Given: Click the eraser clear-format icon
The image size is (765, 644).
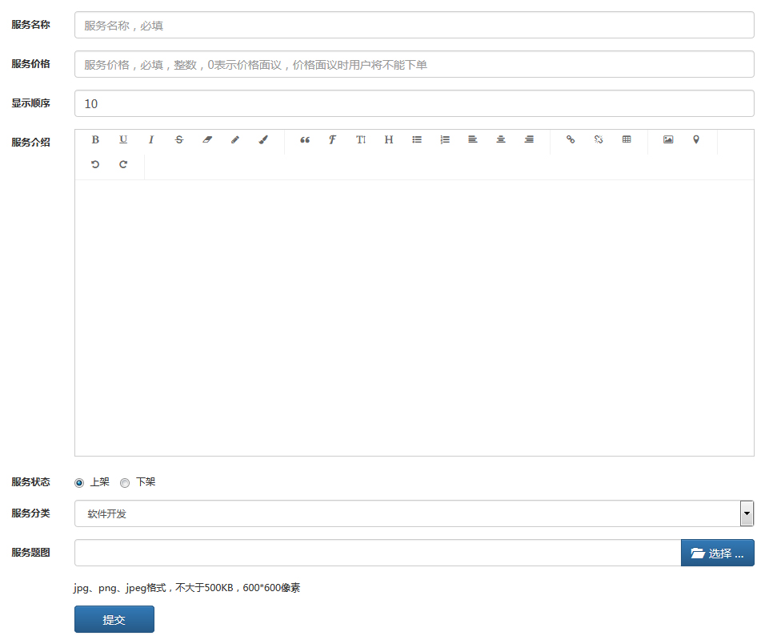Looking at the screenshot, I should 207,139.
